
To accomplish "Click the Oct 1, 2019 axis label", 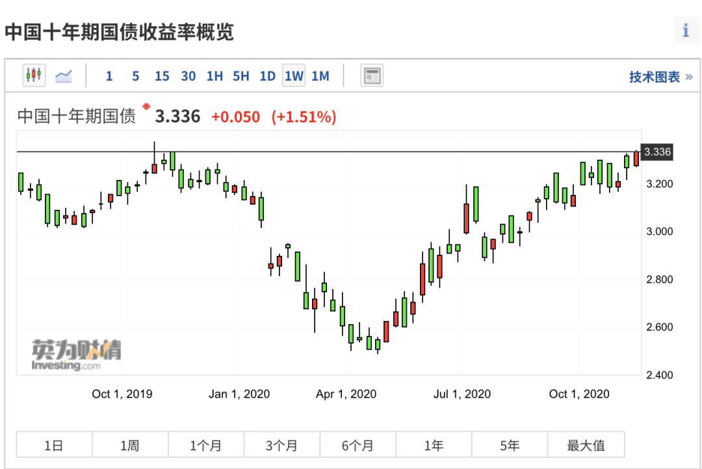I will (x=122, y=394).
